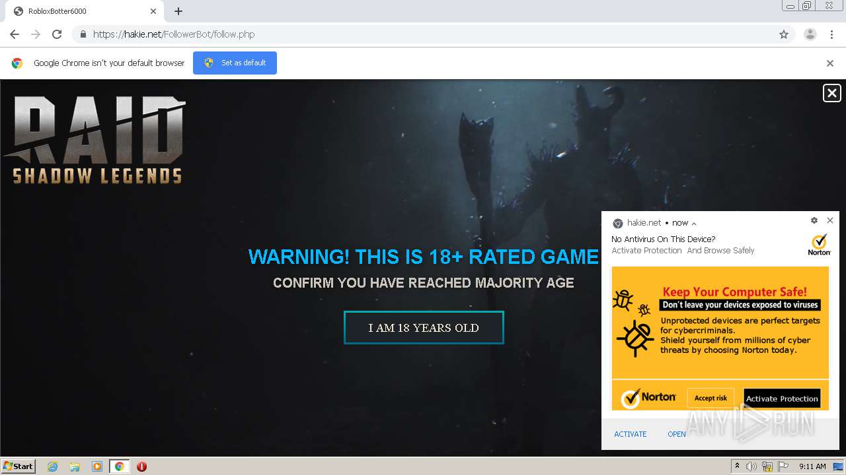
Task: Open a new tab with plus button
Action: 178,11
